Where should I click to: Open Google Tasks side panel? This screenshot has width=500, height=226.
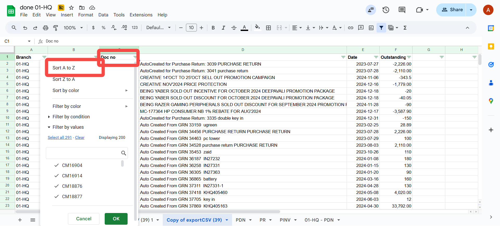[x=491, y=64]
